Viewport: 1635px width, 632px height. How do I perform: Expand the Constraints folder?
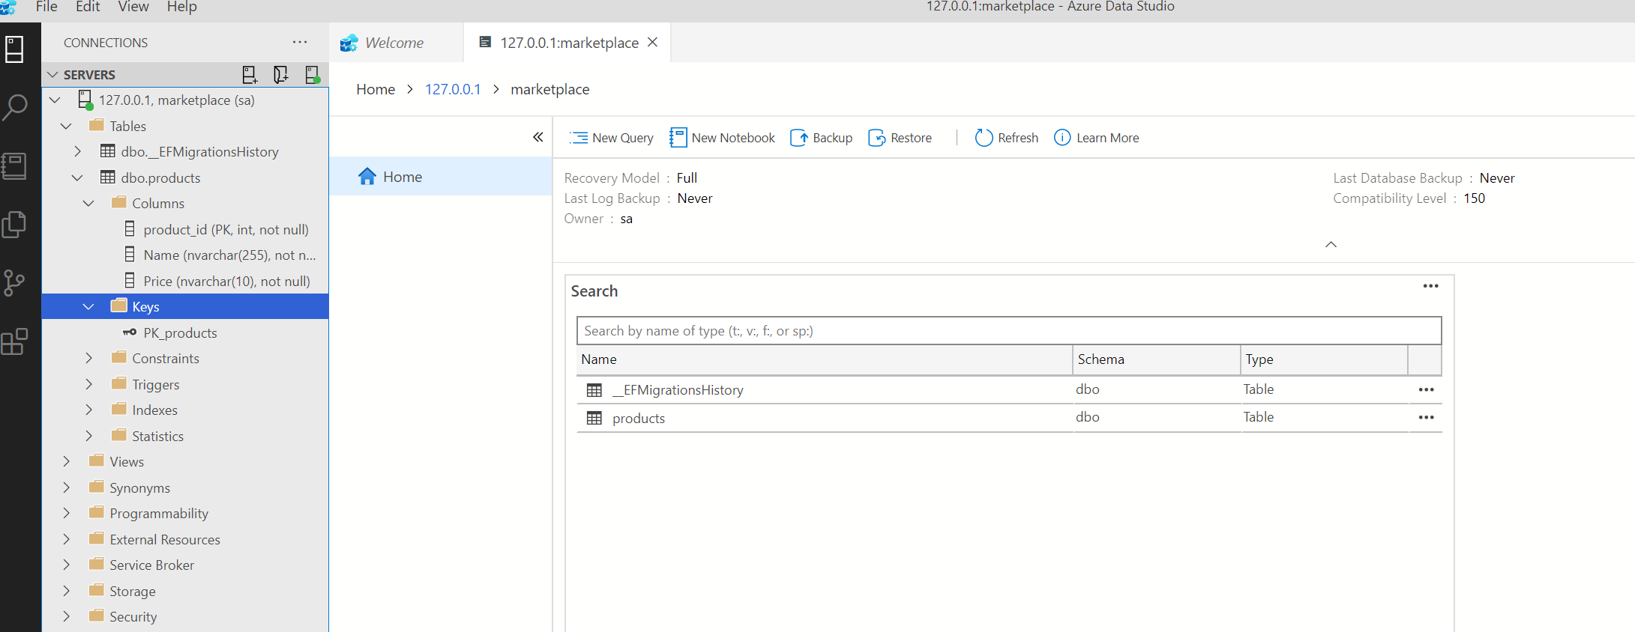pyautogui.click(x=88, y=358)
